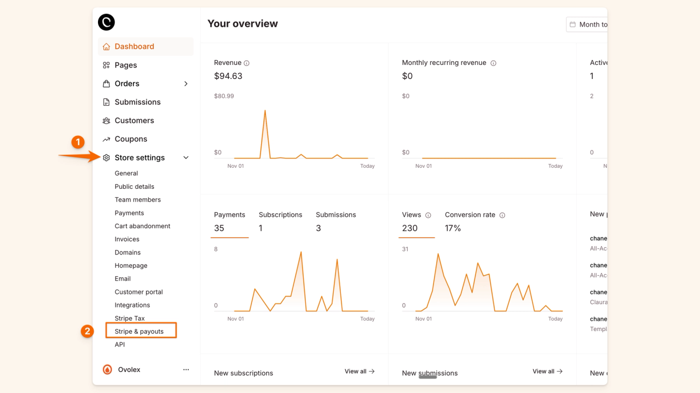
Task: Open the Revenue info tooltip icon
Action: pyautogui.click(x=246, y=62)
